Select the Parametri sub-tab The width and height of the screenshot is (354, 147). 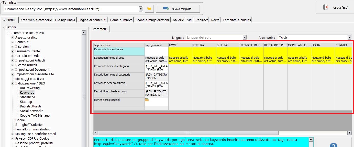click(x=100, y=29)
